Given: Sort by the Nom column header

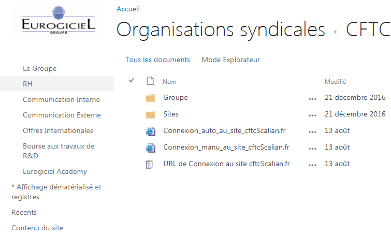Looking at the screenshot, I should [169, 82].
